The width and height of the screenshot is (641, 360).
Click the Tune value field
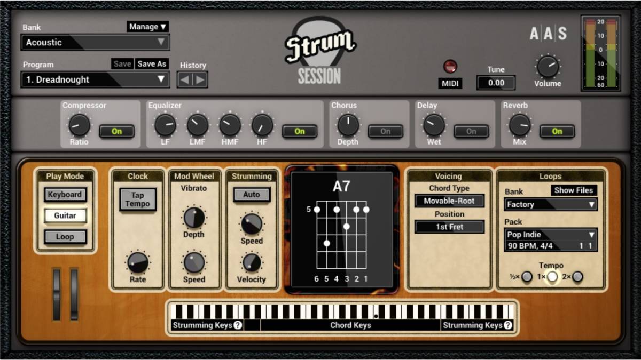496,83
